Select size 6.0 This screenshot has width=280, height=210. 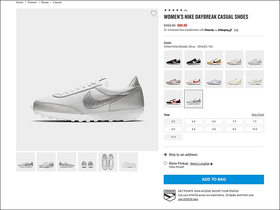193,121
